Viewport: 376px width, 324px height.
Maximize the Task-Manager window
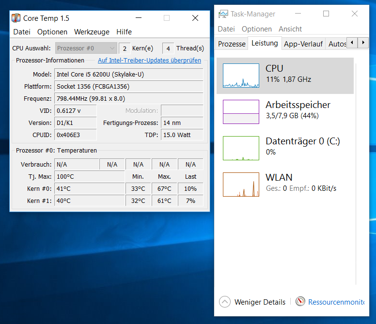coord(326,14)
